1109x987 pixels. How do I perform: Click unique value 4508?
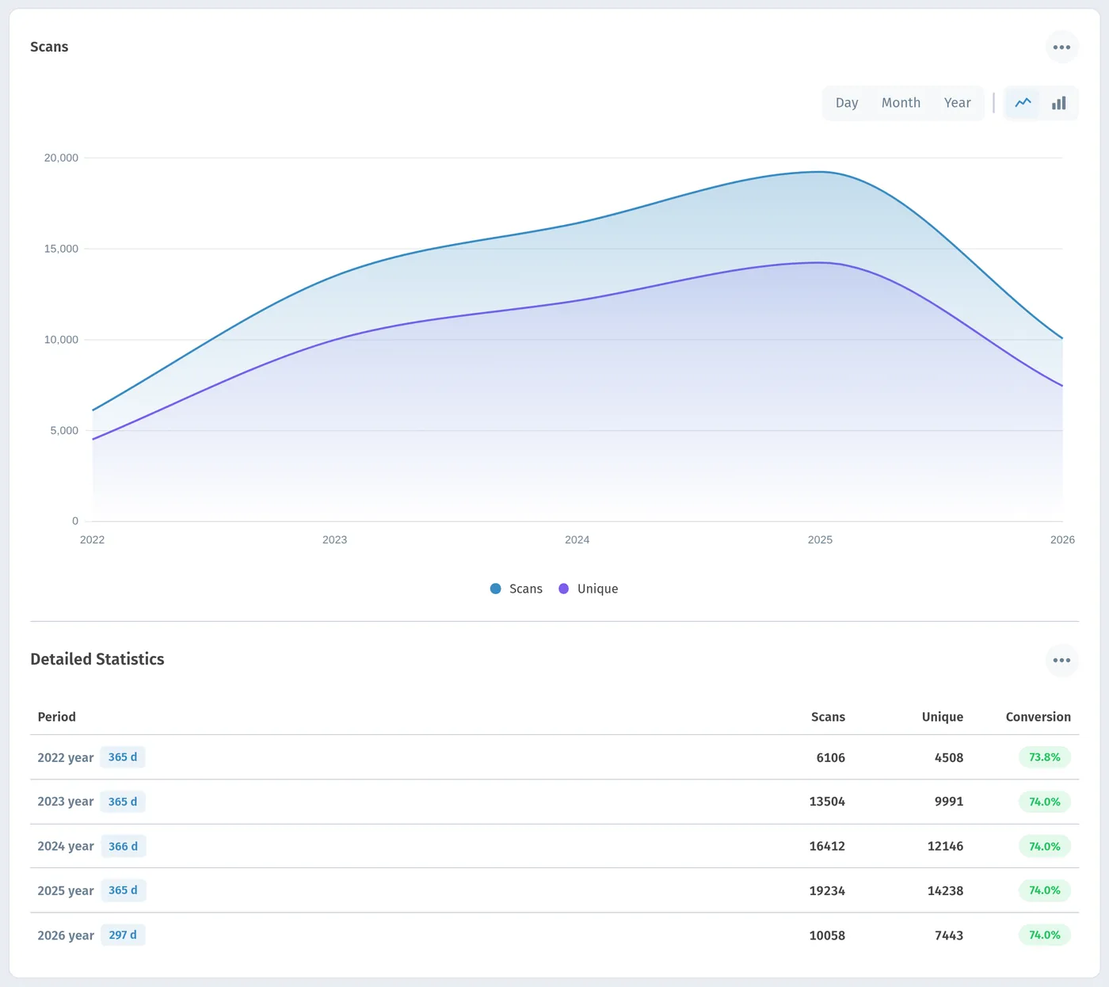click(949, 758)
